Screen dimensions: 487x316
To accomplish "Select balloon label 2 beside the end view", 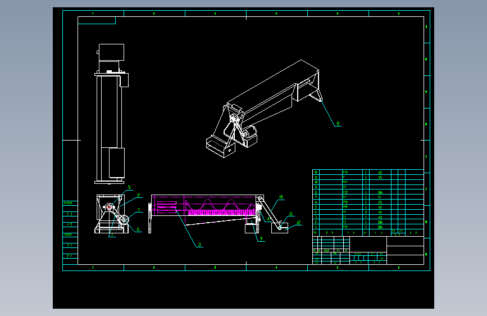I will click(139, 195).
